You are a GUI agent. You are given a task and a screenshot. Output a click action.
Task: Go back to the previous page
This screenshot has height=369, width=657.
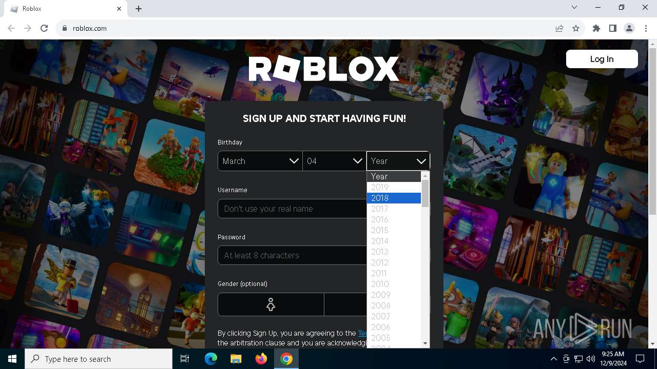pyautogui.click(x=11, y=29)
